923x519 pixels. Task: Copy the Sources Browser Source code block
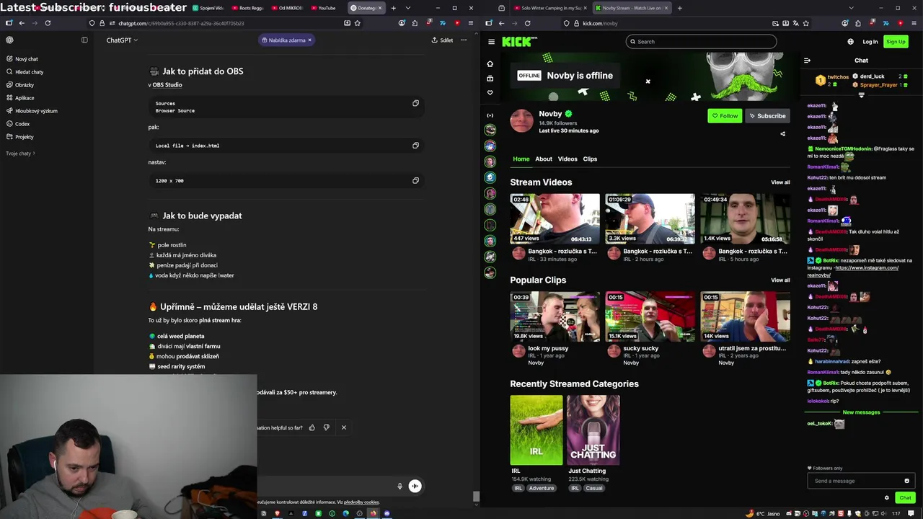coord(415,104)
